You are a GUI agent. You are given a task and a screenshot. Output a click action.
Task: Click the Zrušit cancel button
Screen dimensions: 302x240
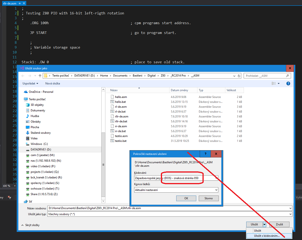pyautogui.click(x=279, y=224)
